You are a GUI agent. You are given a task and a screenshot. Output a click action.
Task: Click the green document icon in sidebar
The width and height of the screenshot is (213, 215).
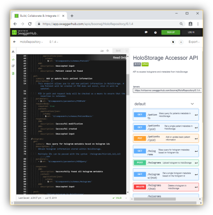pos(13,74)
